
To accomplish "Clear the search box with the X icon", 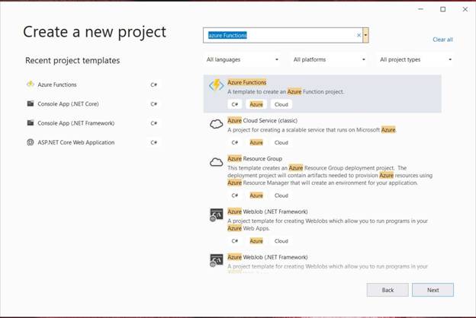I will pyautogui.click(x=359, y=35).
